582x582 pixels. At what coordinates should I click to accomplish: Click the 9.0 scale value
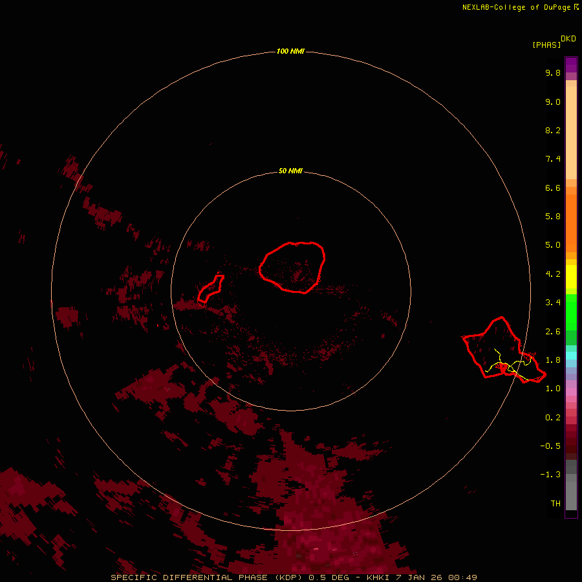tap(553, 102)
